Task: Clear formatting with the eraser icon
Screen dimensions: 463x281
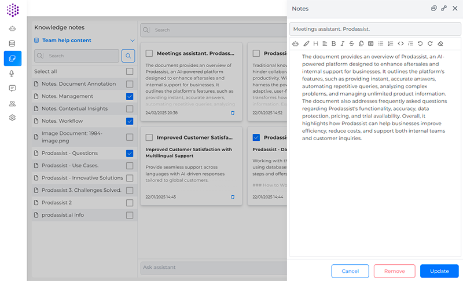Action: coord(440,43)
